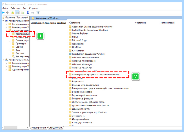This screenshot has width=184, height=132.
Task: Click the Forward arrow toolbar icon
Action: coord(7,13)
